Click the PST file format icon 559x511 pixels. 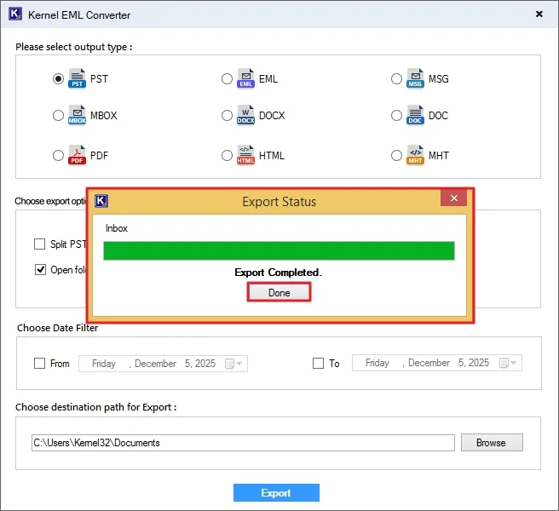point(77,78)
